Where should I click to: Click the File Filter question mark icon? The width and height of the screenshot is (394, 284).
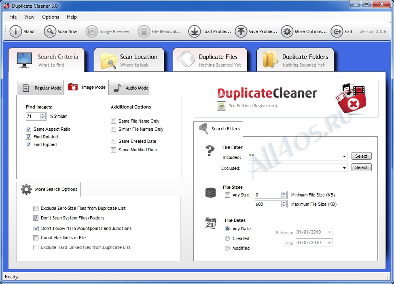210,151
